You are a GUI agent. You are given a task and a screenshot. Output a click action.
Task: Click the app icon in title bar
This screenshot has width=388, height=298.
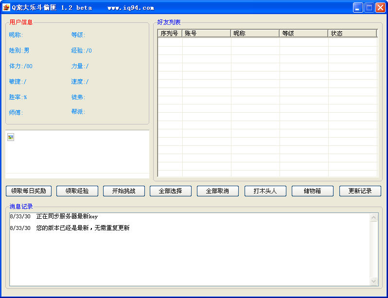6,7
